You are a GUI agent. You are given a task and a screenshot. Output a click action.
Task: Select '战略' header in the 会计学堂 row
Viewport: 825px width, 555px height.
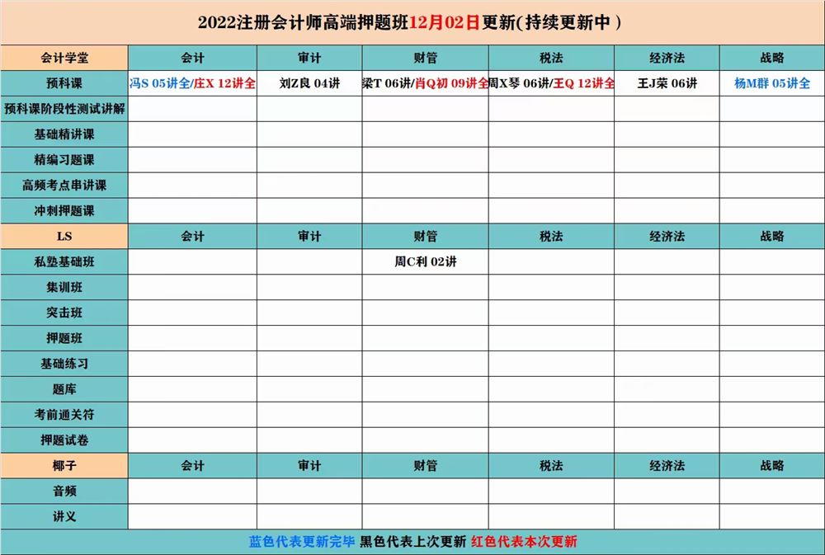coord(772,58)
